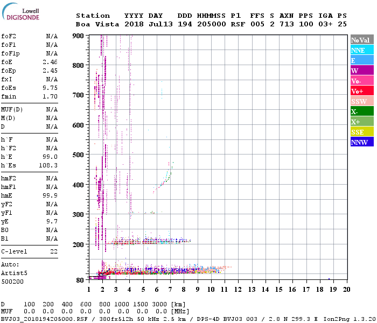Image resolution: width=377 pixels, height=323 pixels.
Task: Click the 03+ value under IGA
Action: click(x=325, y=24)
